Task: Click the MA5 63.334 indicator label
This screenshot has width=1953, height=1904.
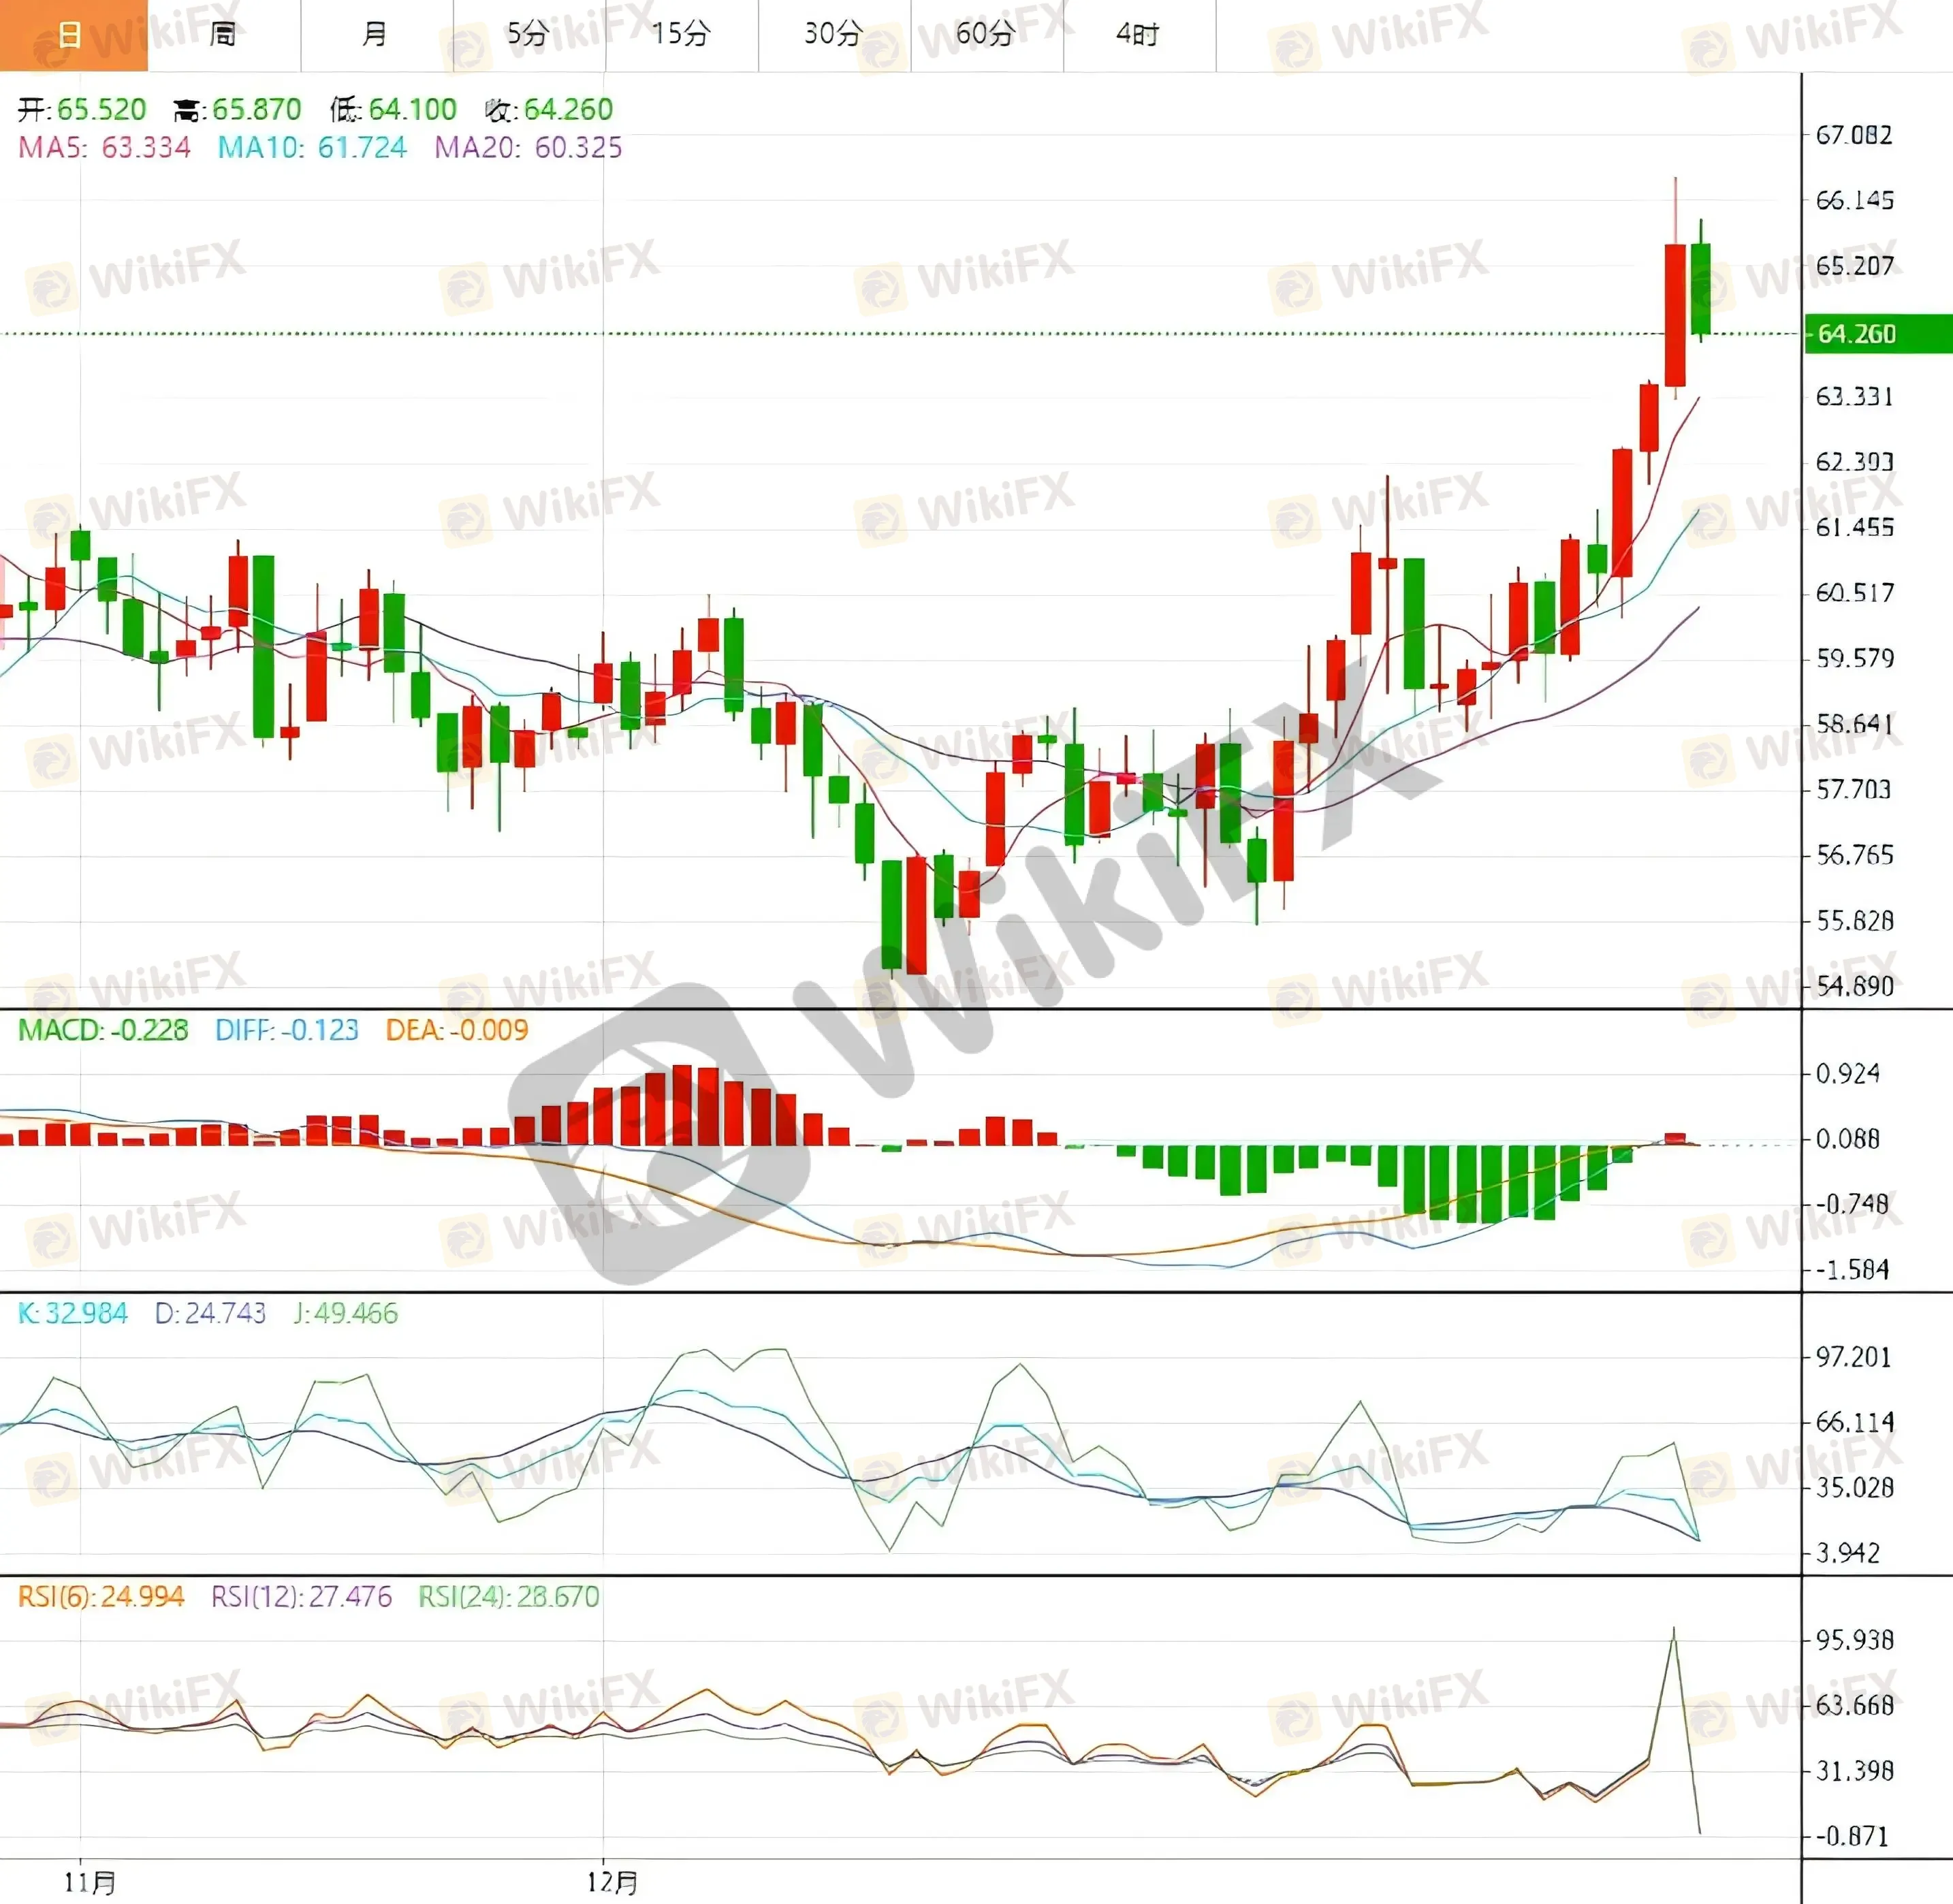Action: [x=104, y=148]
